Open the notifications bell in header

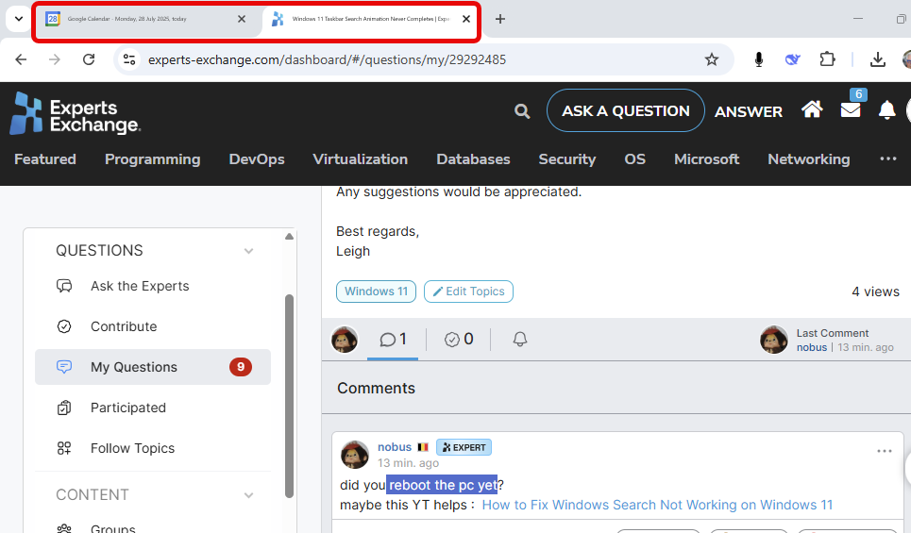coord(886,109)
